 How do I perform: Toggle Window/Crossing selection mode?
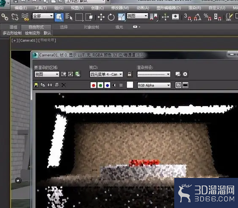pyautogui.click(x=89, y=17)
